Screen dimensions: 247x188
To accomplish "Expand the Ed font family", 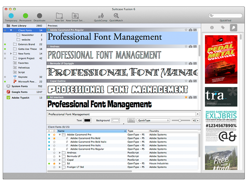I will pos(60,164).
